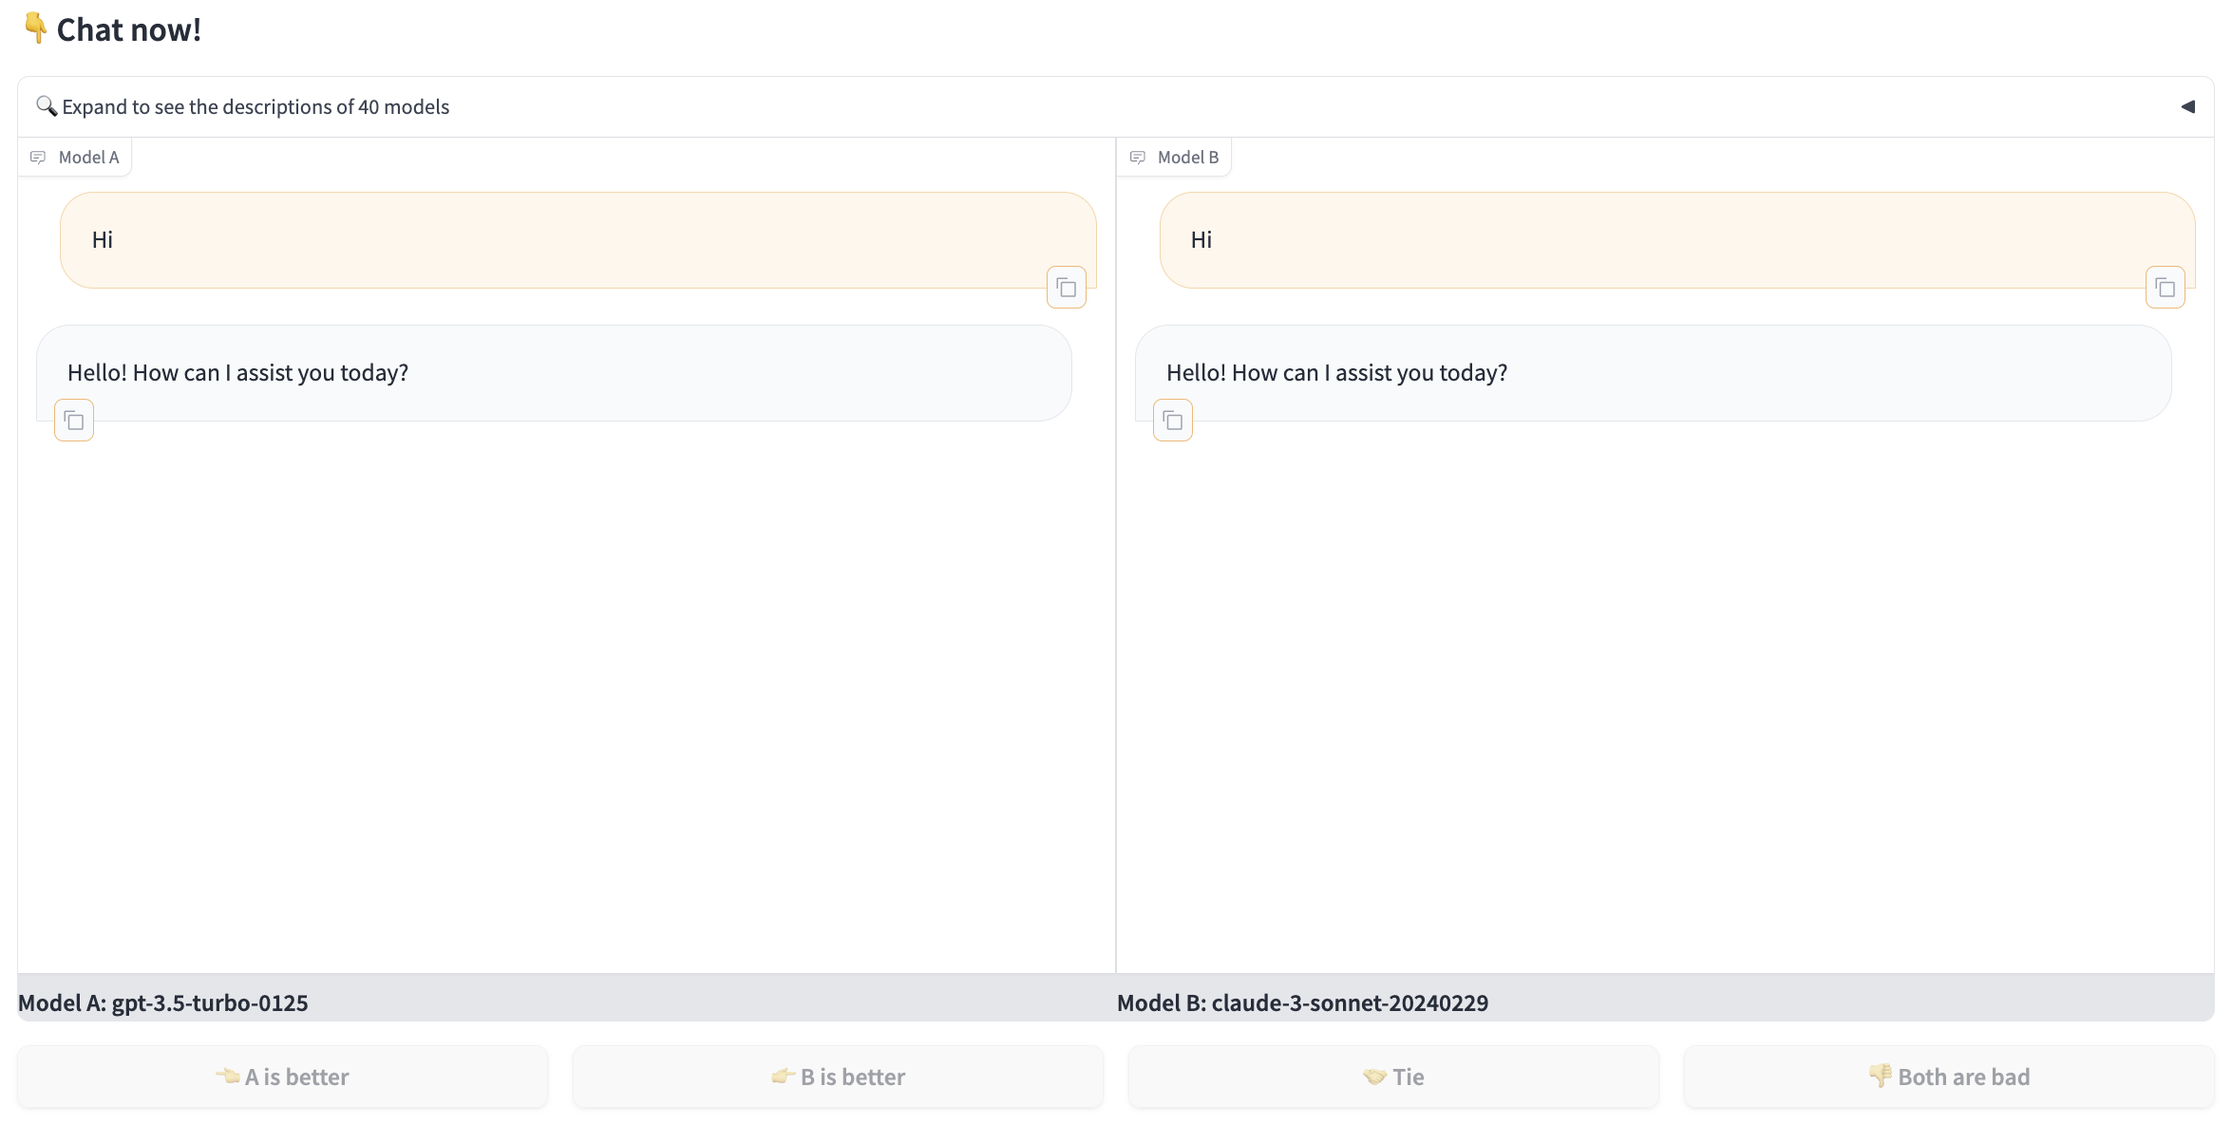Copy the user's "Hi" message in Model A
The image size is (2232, 1124).
[x=1066, y=288]
